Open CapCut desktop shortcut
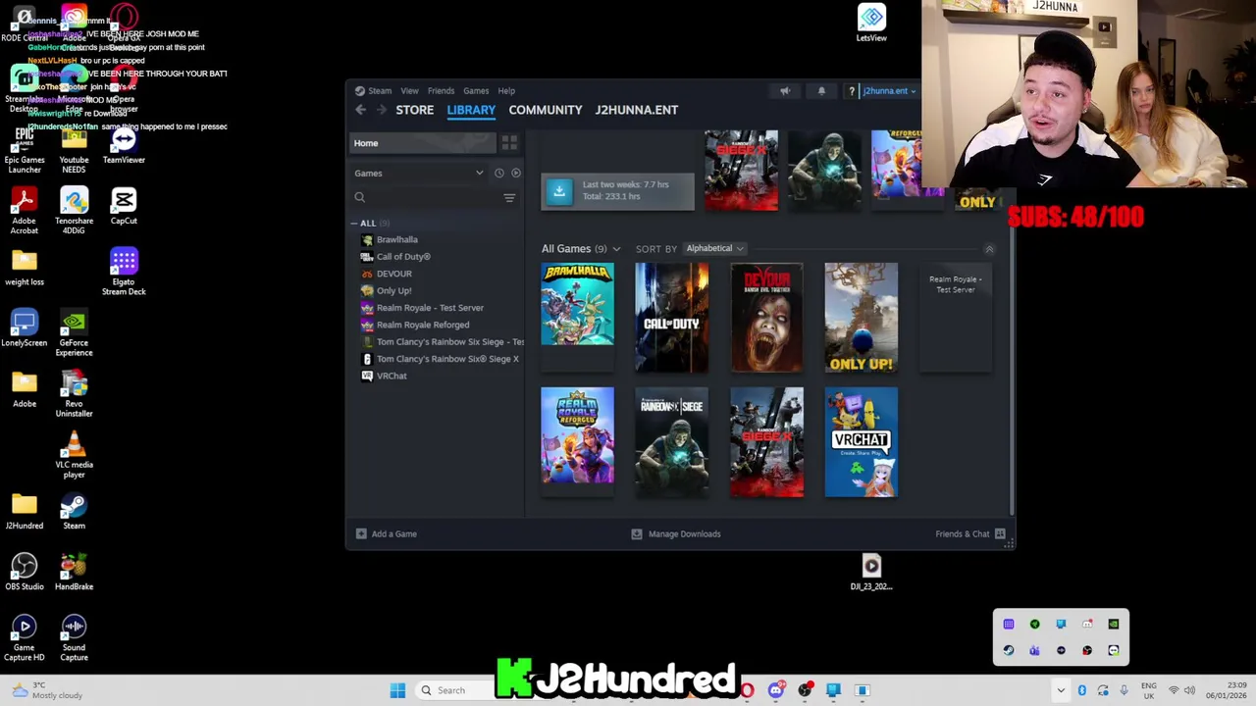The width and height of the screenshot is (1256, 706). point(124,207)
